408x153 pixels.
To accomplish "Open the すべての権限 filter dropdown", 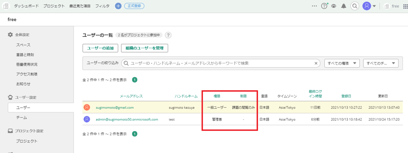I will [342, 63].
